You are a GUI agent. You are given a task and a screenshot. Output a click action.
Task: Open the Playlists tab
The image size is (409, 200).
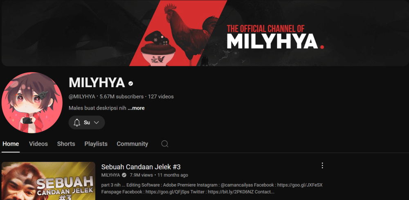tap(96, 144)
